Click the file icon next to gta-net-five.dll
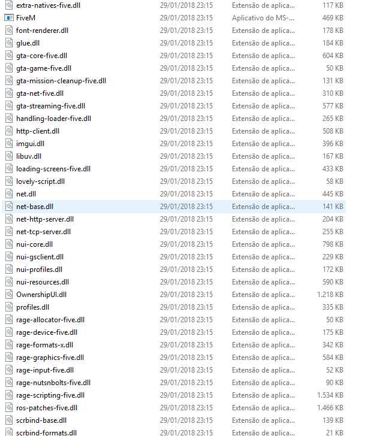This screenshot has height=445, width=377. click(x=9, y=93)
